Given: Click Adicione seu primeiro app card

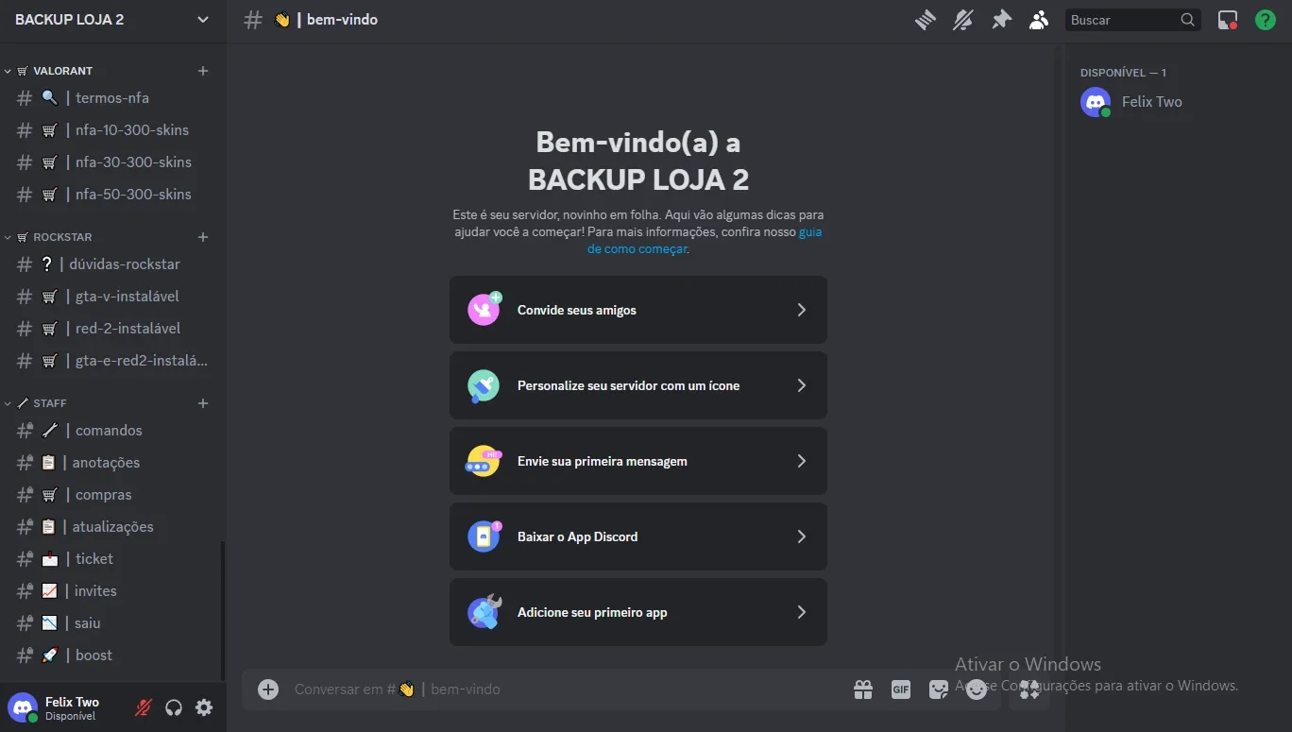Looking at the screenshot, I should pyautogui.click(x=638, y=612).
